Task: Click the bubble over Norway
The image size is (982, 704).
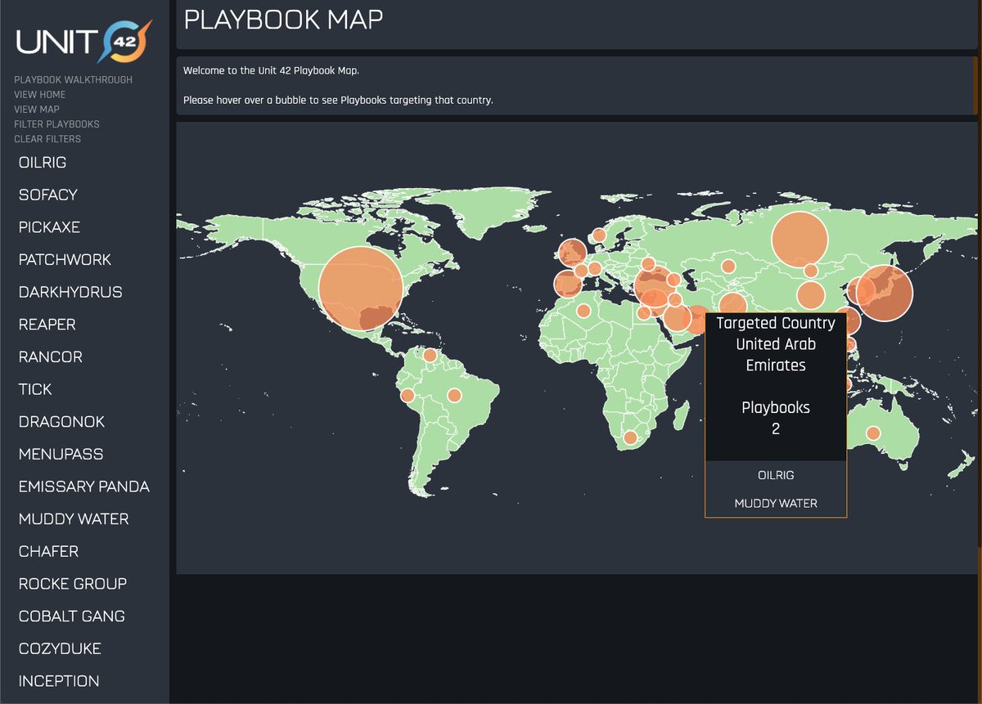Action: click(x=598, y=235)
